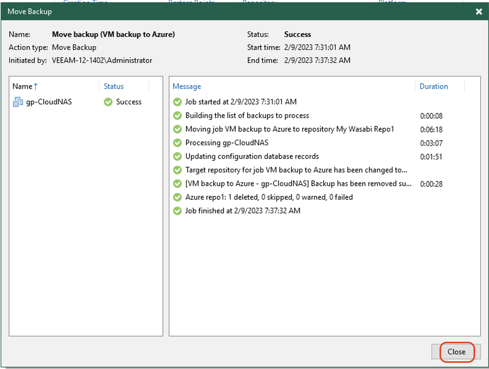Screen dimensions: 489x369
Task: Click the 0:01:51 duration value
Action: click(431, 157)
